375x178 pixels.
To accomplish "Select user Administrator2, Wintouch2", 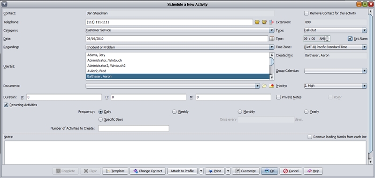I will (x=177, y=66).
